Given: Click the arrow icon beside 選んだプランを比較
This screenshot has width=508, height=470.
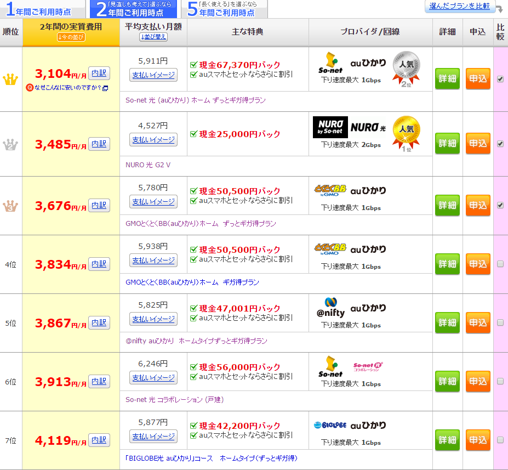Looking at the screenshot, I should 500,8.
